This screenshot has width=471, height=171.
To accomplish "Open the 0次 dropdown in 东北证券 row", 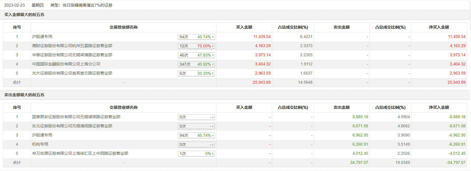I will coord(213,126).
